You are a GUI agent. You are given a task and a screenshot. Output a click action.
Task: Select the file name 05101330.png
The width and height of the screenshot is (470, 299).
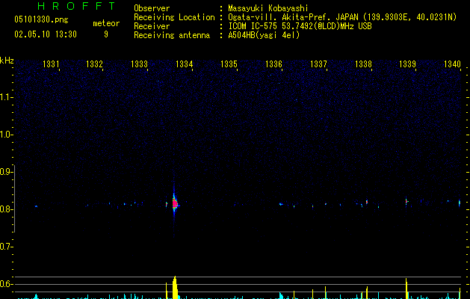[41, 20]
